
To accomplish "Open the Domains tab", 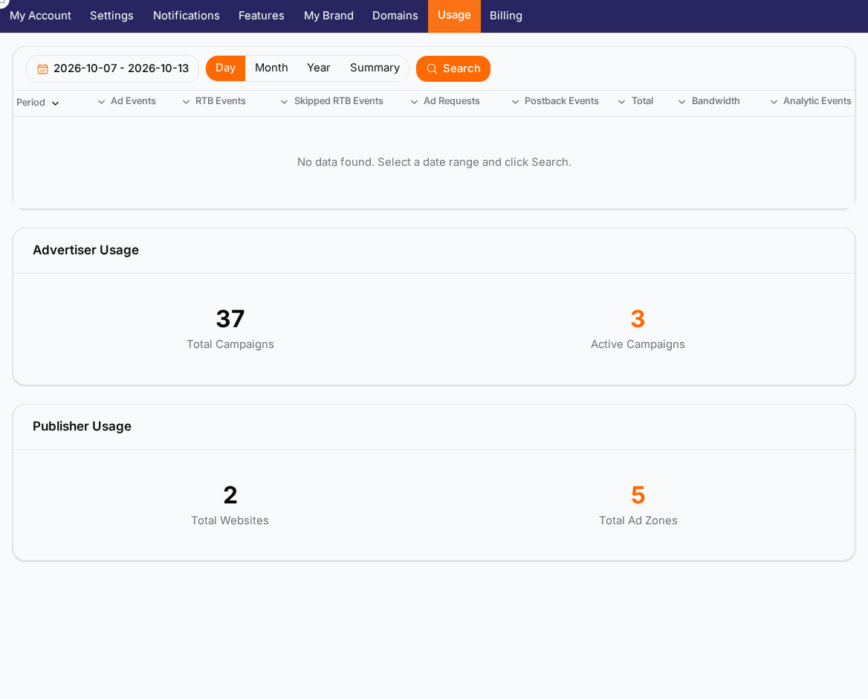I will coord(395,16).
